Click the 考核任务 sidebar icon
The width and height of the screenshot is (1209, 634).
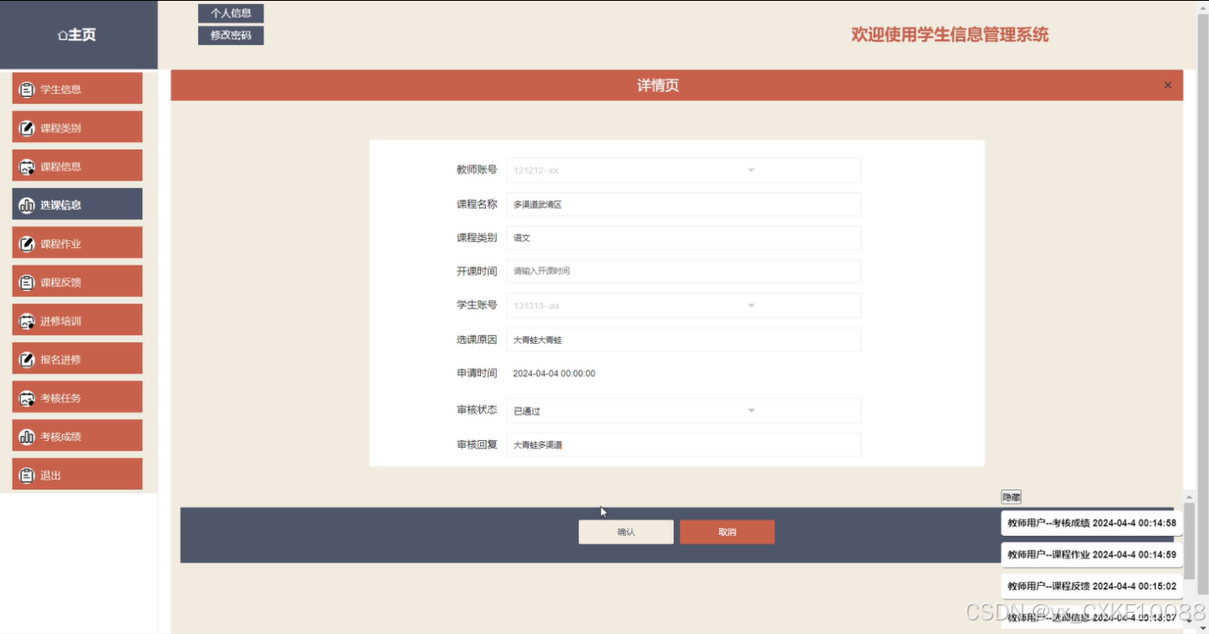tap(26, 398)
